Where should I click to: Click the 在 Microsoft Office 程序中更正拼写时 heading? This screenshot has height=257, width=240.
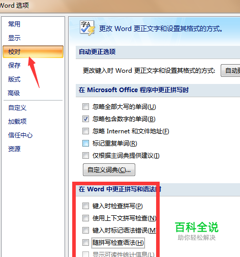pos(134,90)
